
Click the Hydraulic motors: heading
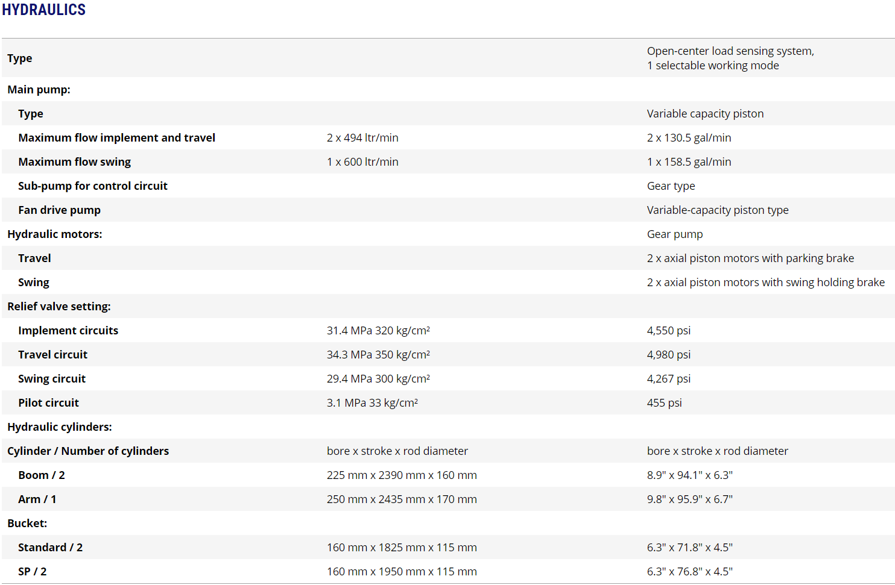click(54, 234)
